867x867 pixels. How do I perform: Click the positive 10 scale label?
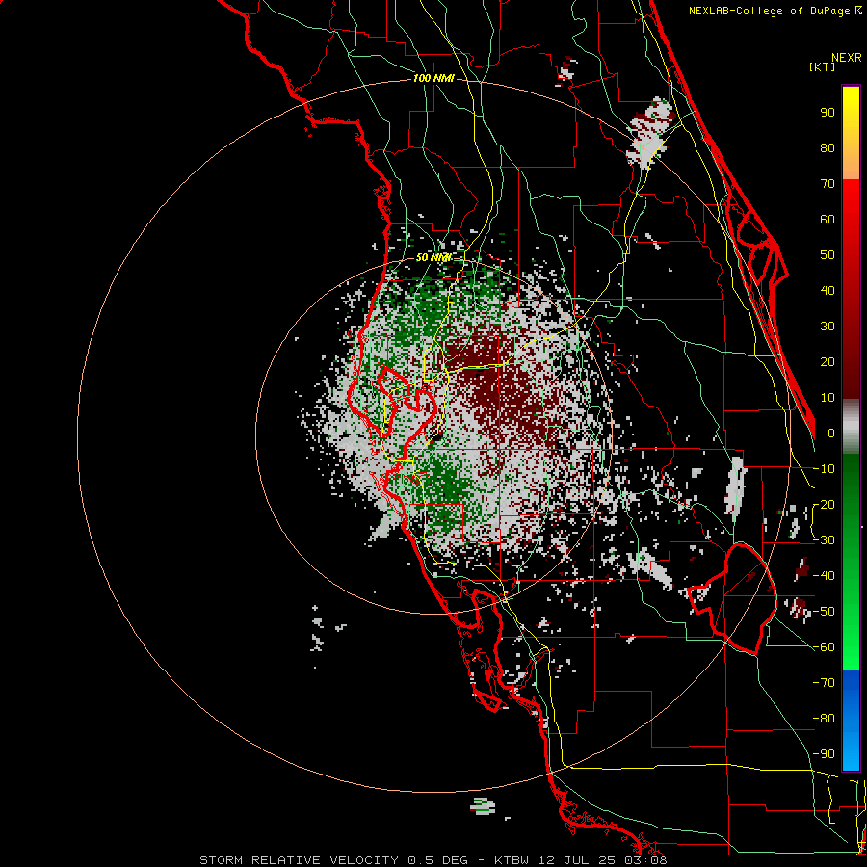(x=828, y=398)
